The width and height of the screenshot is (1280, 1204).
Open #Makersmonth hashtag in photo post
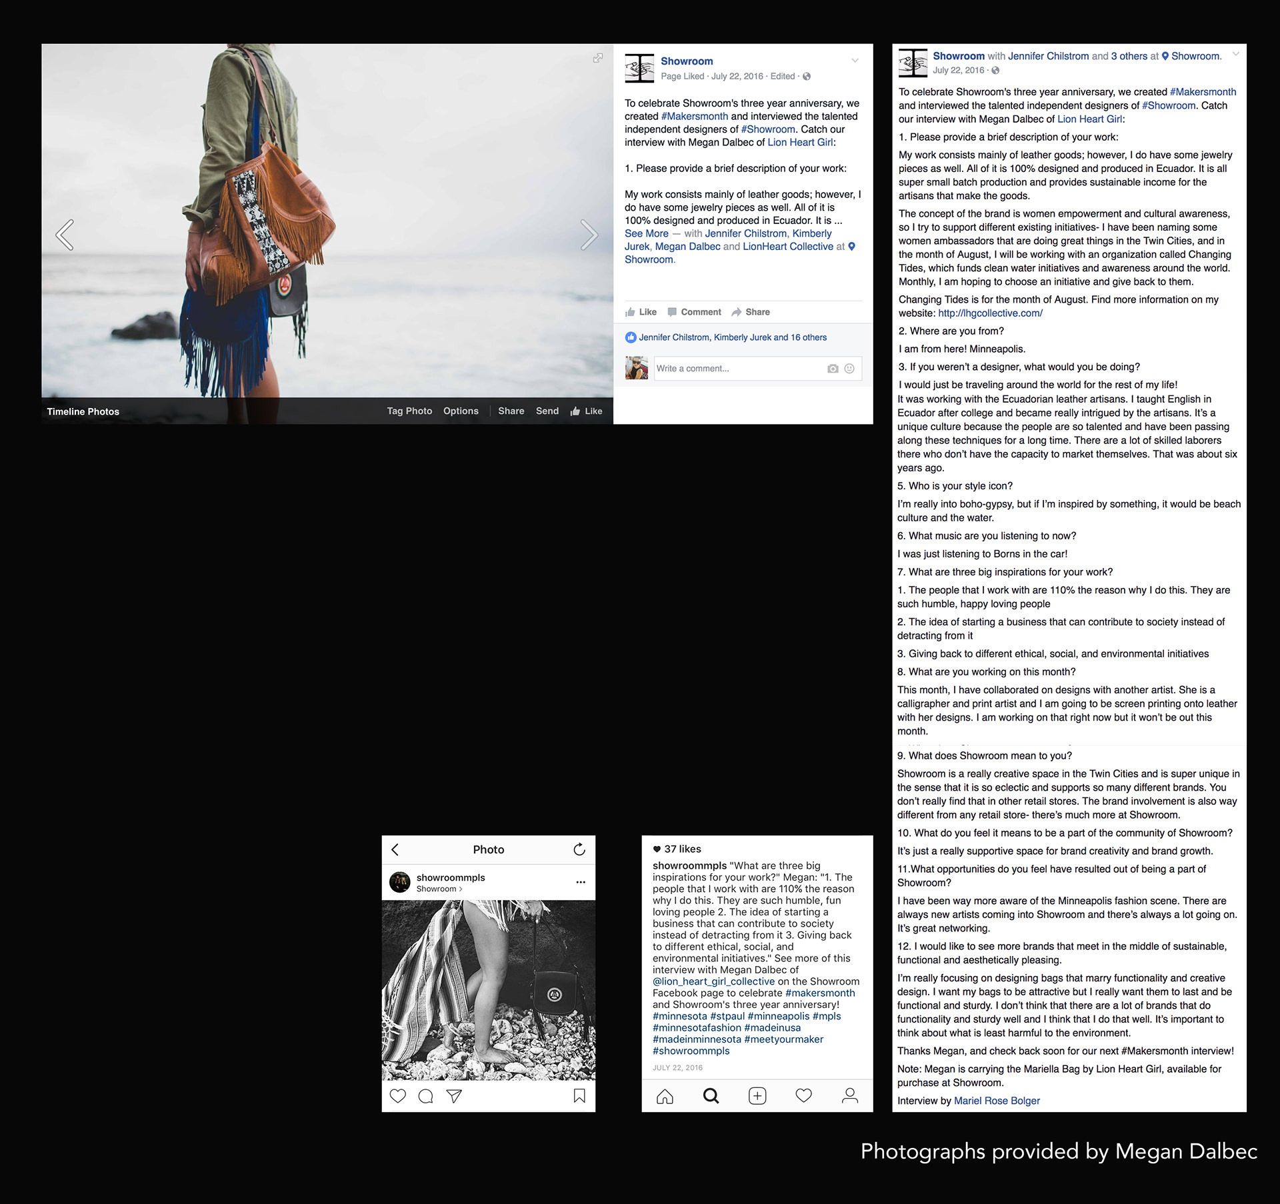click(x=695, y=116)
